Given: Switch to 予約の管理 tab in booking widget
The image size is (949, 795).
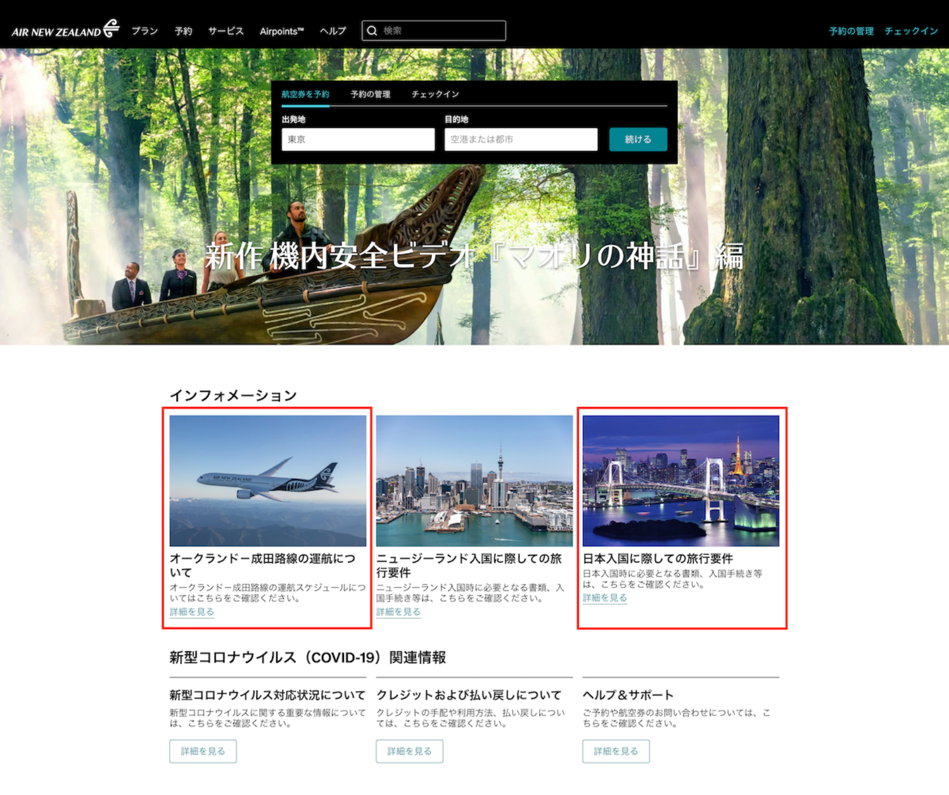Looking at the screenshot, I should pyautogui.click(x=370, y=94).
